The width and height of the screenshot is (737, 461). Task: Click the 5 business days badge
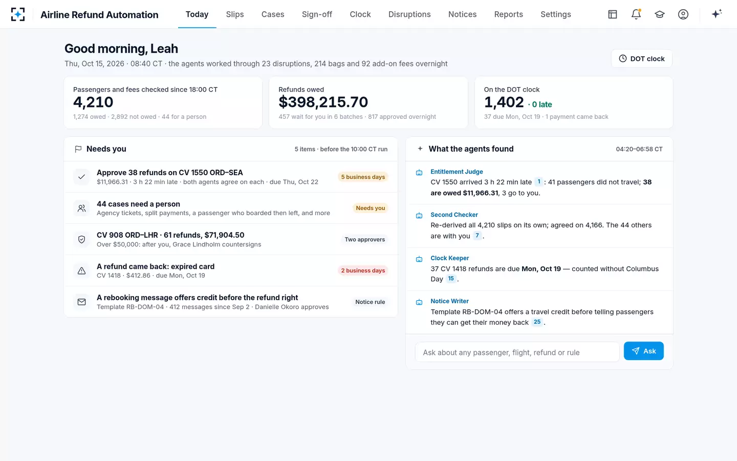point(363,177)
